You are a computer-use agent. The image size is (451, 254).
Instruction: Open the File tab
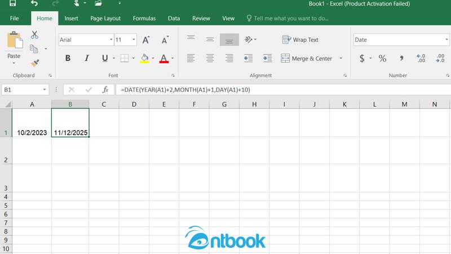point(15,19)
